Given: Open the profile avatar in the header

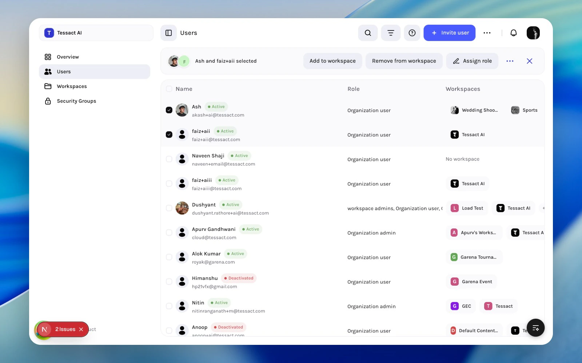Looking at the screenshot, I should point(533,33).
